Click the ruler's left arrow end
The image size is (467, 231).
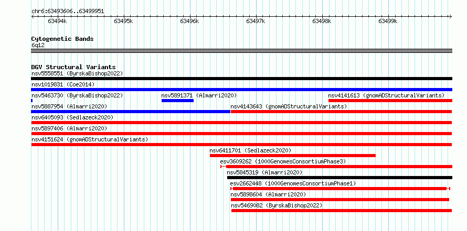[x=33, y=16]
